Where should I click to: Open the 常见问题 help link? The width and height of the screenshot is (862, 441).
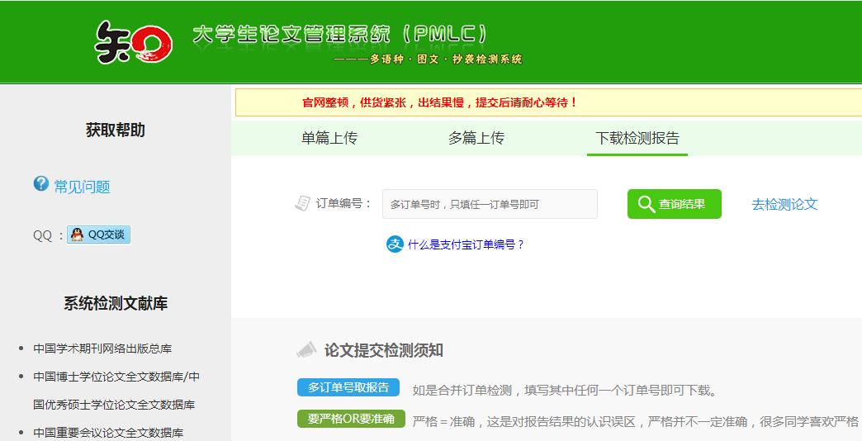tap(82, 187)
